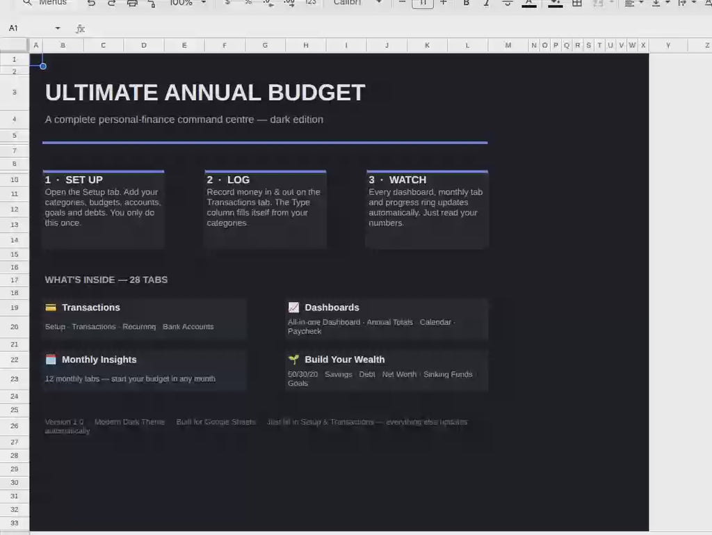Open horizontal align dropdown
The width and height of the screenshot is (712, 535).
(x=634, y=3)
